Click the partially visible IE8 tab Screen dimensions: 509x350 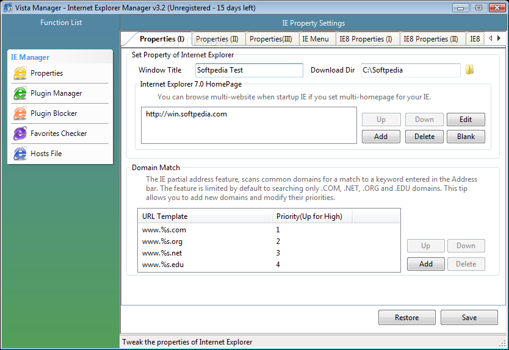tap(475, 39)
